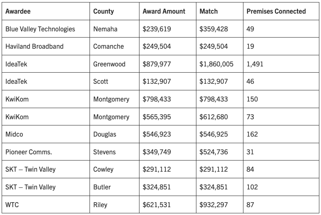Select the WTC awardee cell
Screen dimensions: 321x215
tap(12, 205)
